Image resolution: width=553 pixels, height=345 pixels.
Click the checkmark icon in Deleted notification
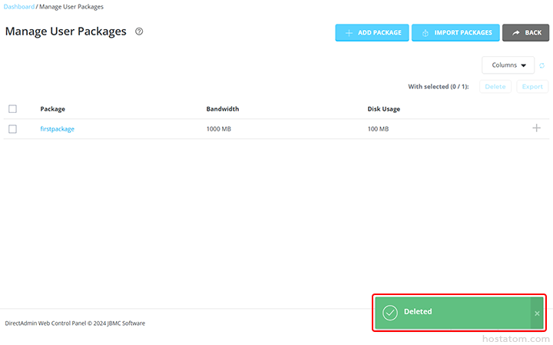(x=390, y=312)
